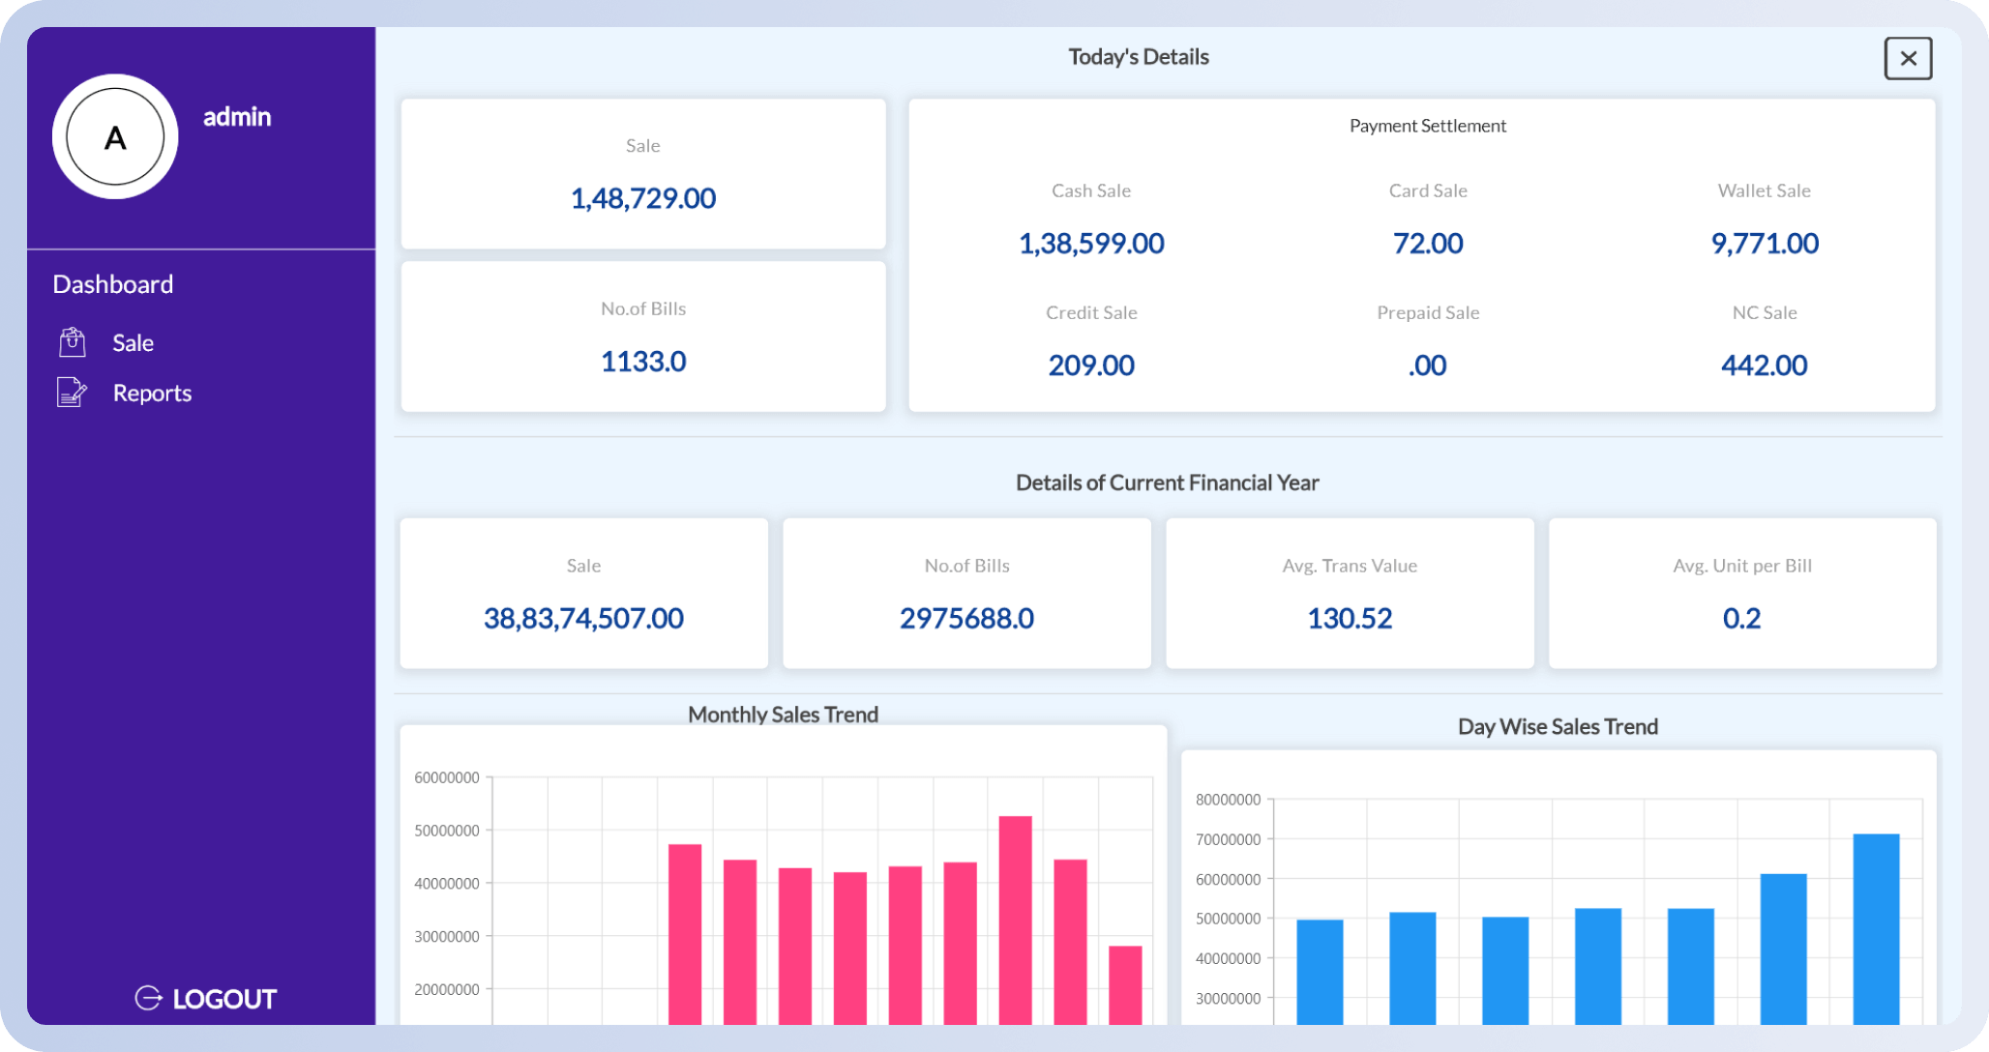The image size is (1989, 1052).
Task: Click the Wallet Sale value 9,771.00
Action: pyautogui.click(x=1765, y=244)
